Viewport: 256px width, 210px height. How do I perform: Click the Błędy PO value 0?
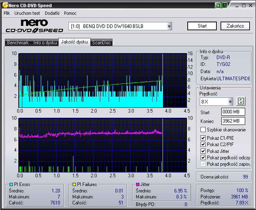coord(186,204)
